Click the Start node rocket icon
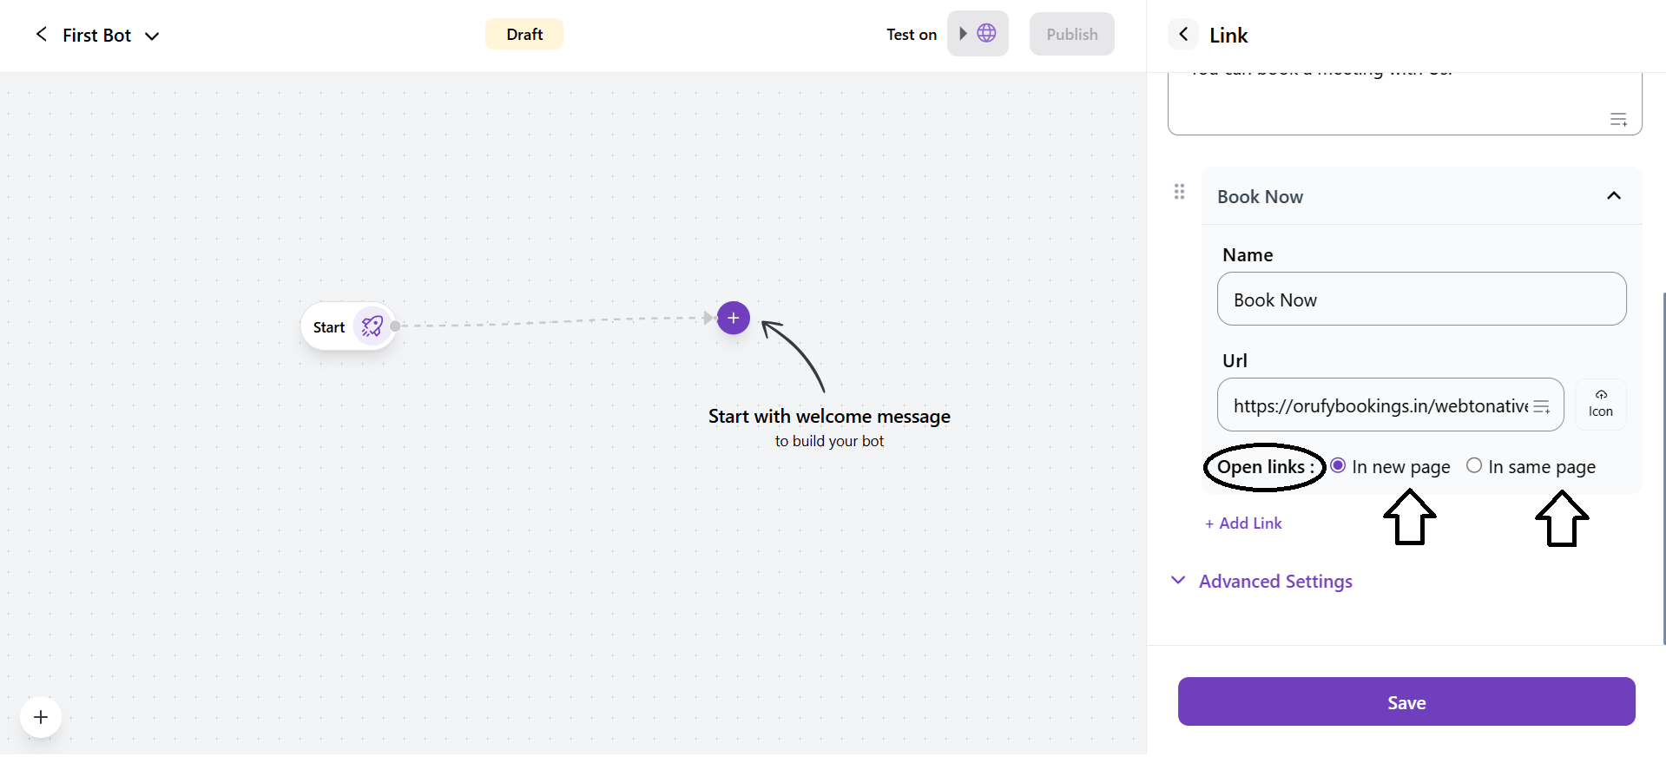The image size is (1666, 757). tap(372, 326)
